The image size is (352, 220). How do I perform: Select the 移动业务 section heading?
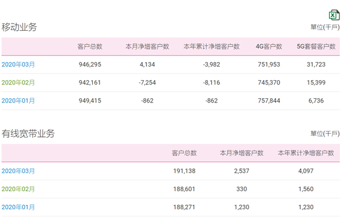click(19, 27)
